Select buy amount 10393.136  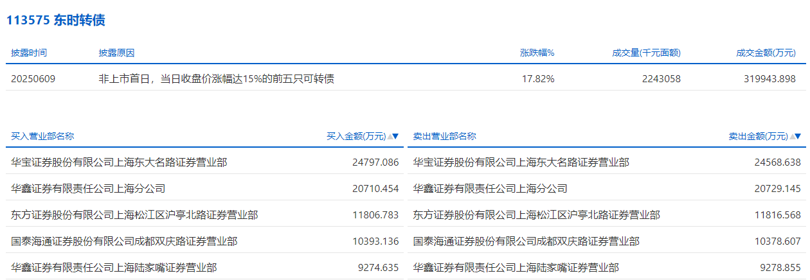coord(375,241)
